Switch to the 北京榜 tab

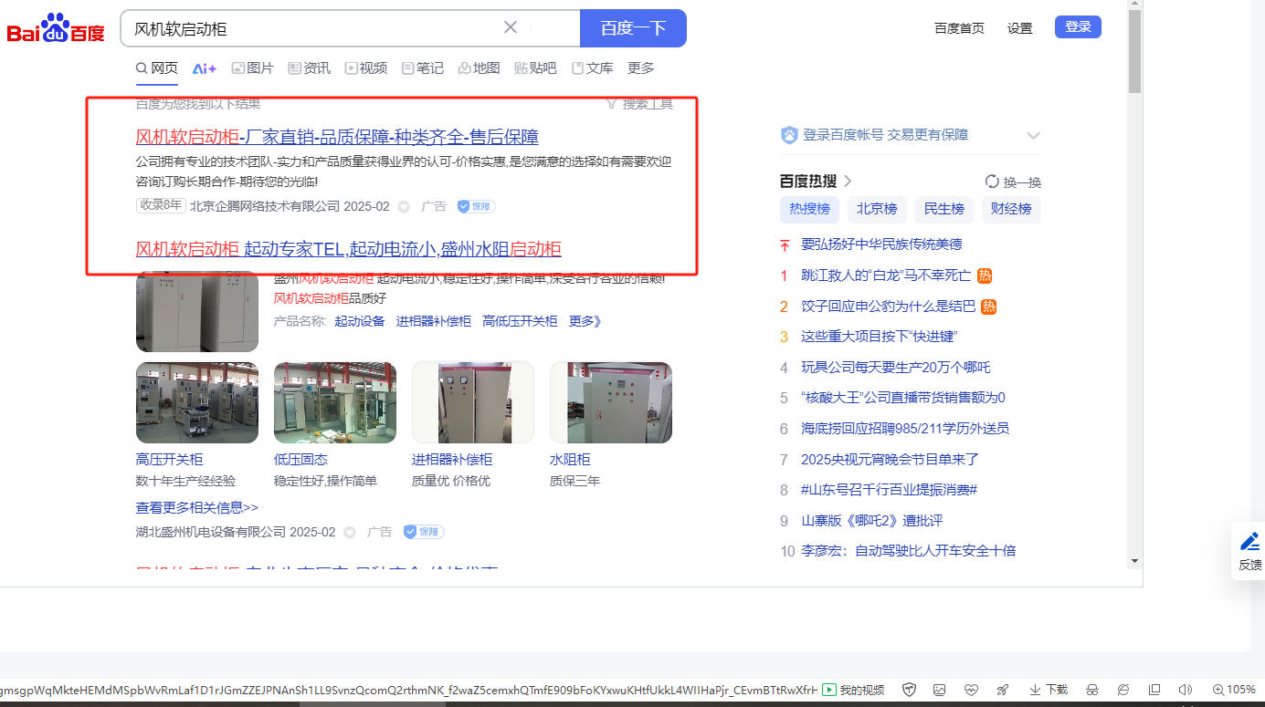(877, 209)
